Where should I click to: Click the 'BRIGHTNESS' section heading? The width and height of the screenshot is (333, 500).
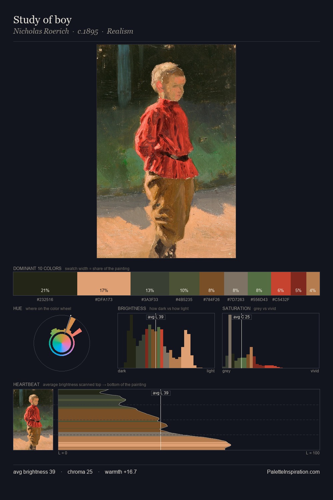(132, 308)
